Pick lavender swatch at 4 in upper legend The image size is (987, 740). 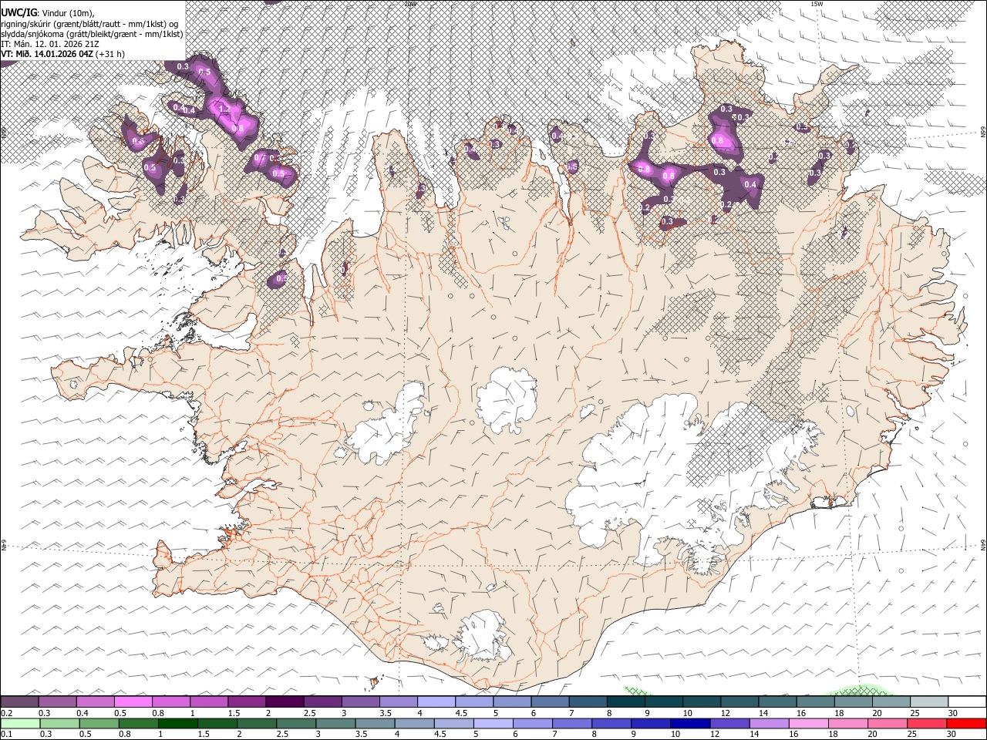click(x=436, y=701)
